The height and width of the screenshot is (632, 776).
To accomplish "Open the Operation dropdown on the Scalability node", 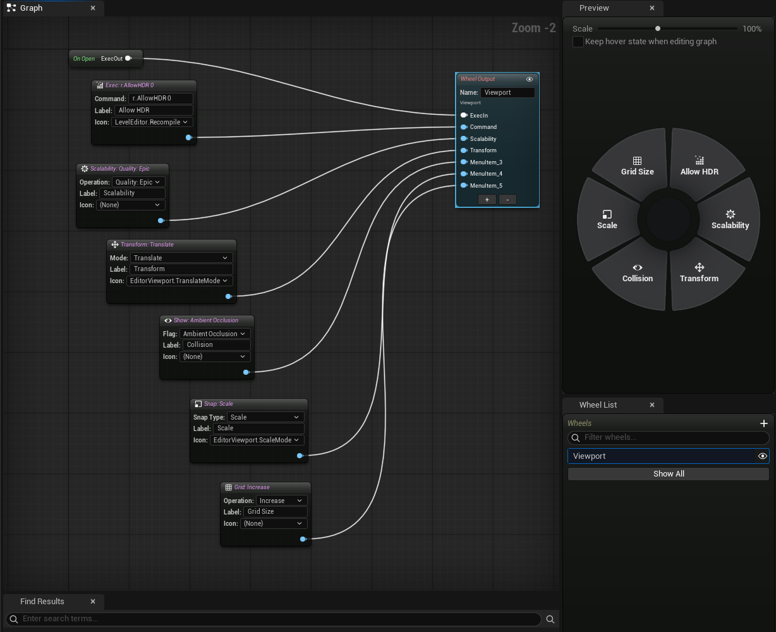I will (138, 181).
